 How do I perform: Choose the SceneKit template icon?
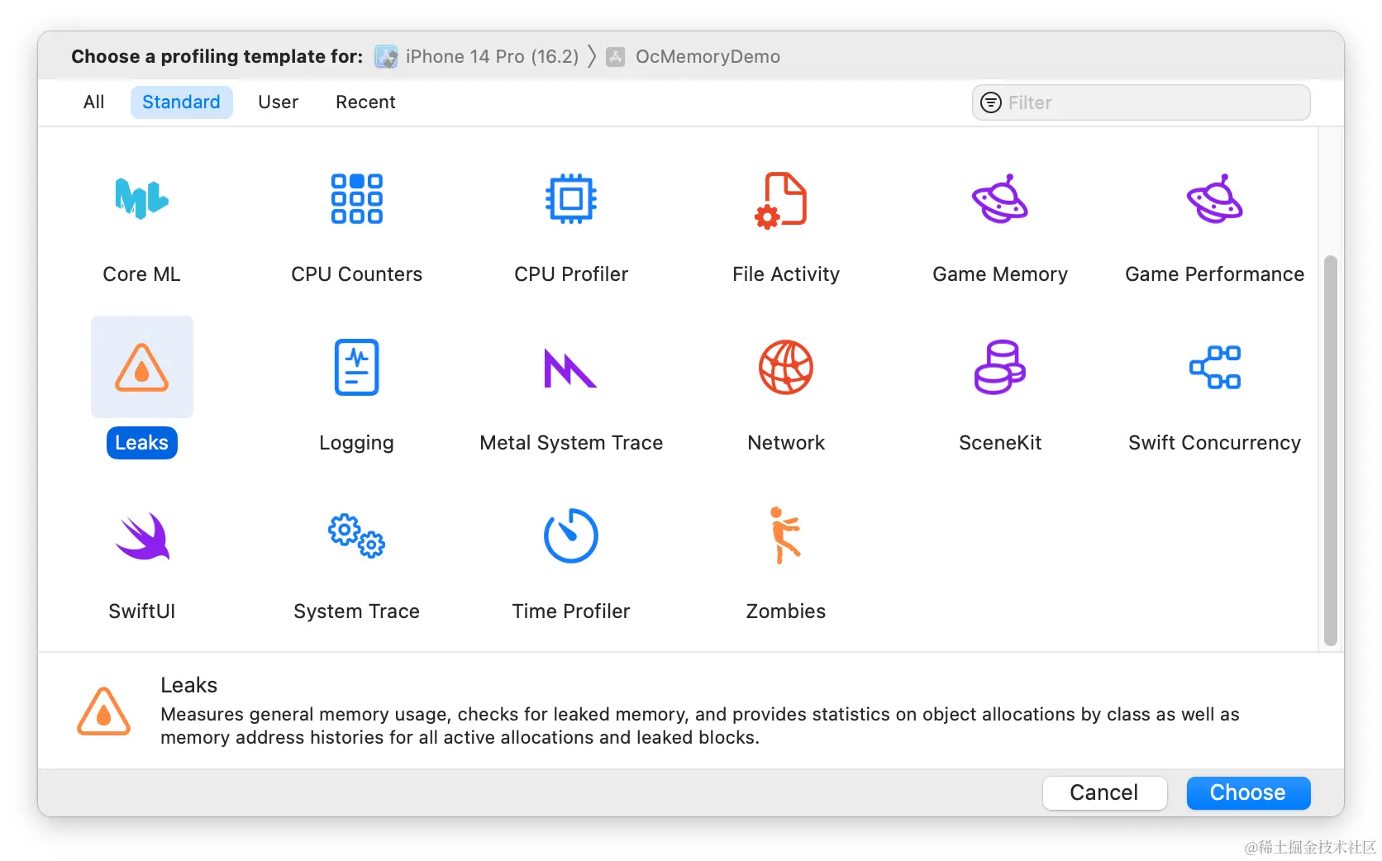pyautogui.click(x=1000, y=367)
